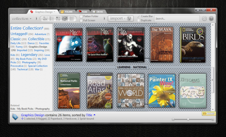Open the collection dropdown menu

click(x=22, y=19)
